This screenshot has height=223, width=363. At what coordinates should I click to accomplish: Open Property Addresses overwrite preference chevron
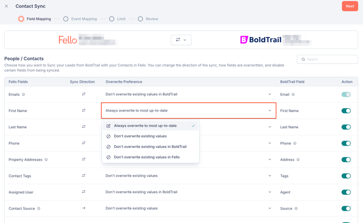pyautogui.click(x=270, y=159)
